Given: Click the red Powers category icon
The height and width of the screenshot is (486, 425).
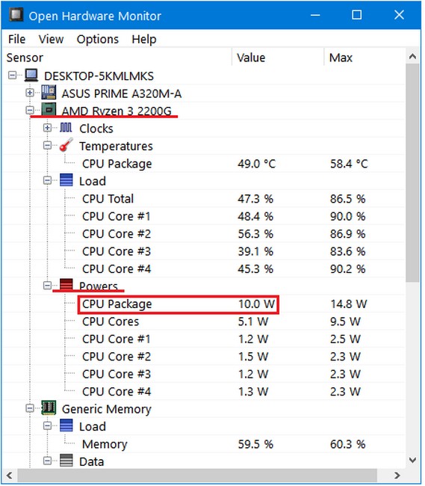Looking at the screenshot, I should [x=66, y=285].
